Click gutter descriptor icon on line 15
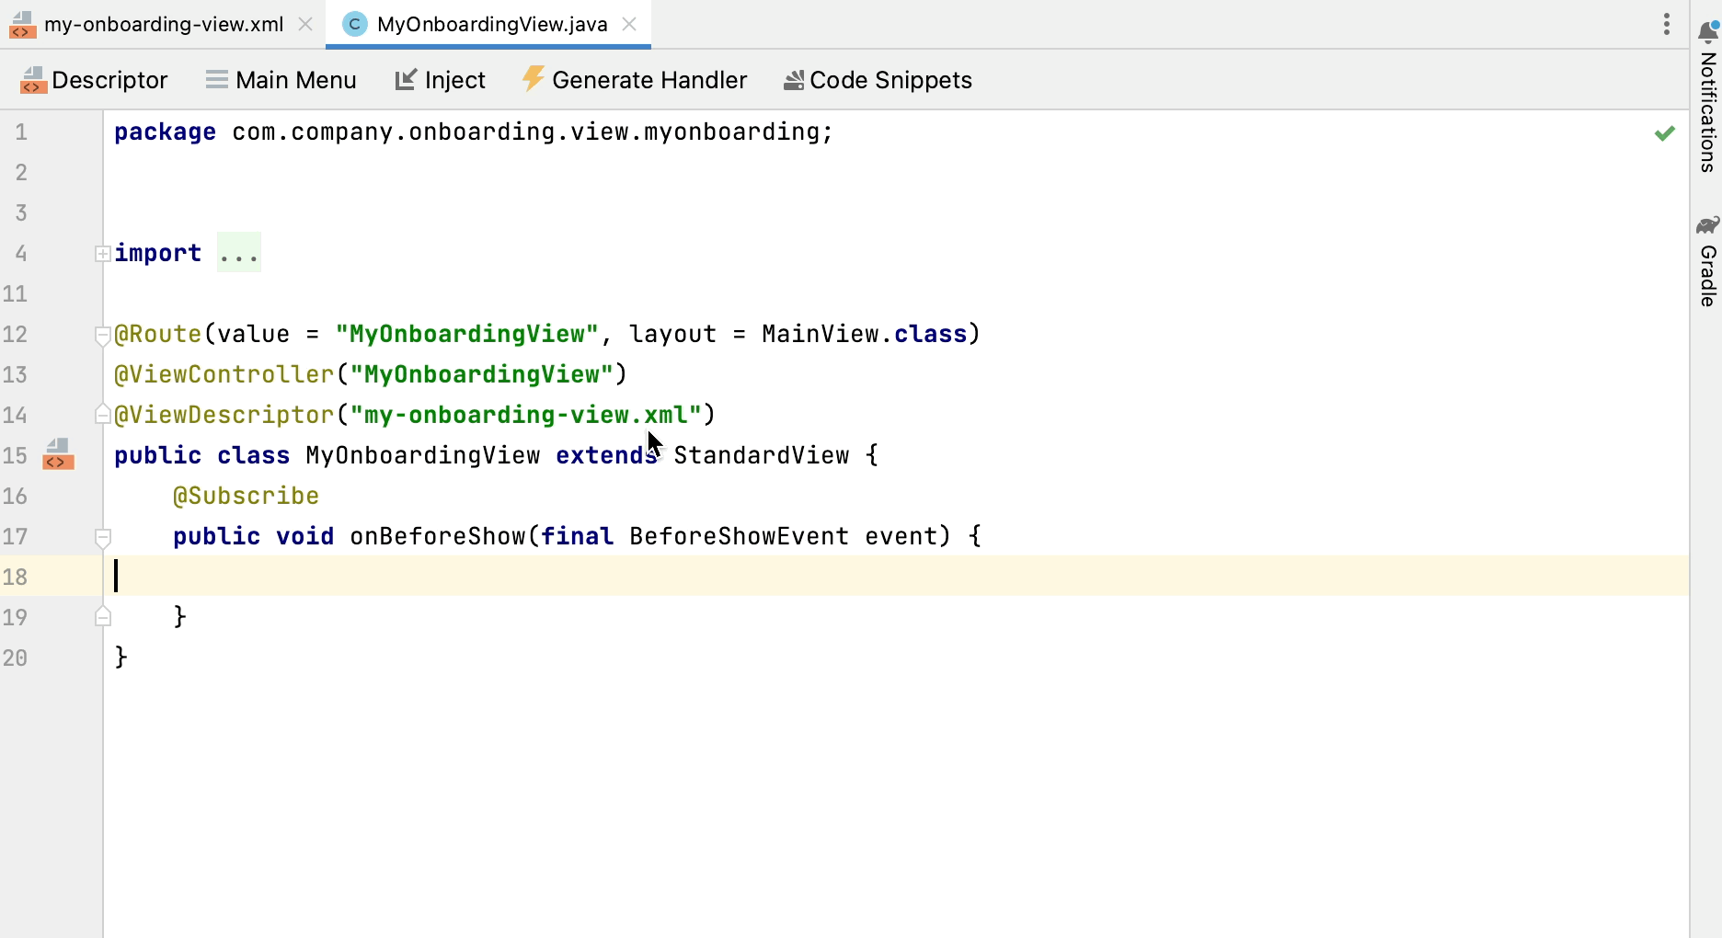This screenshot has width=1722, height=938. coord(58,455)
